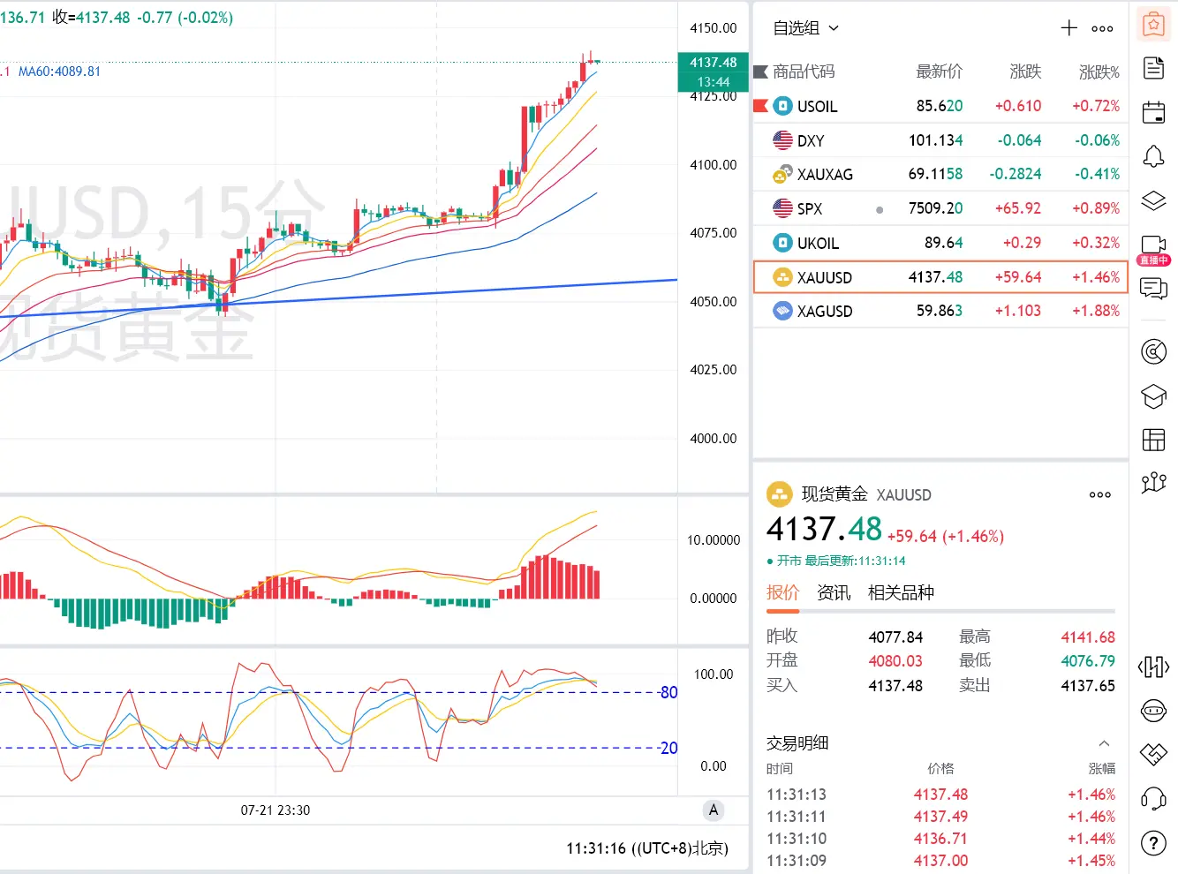The height and width of the screenshot is (874, 1178).
Task: Click the 07-21 23:30 time axis label
Action: 276,810
